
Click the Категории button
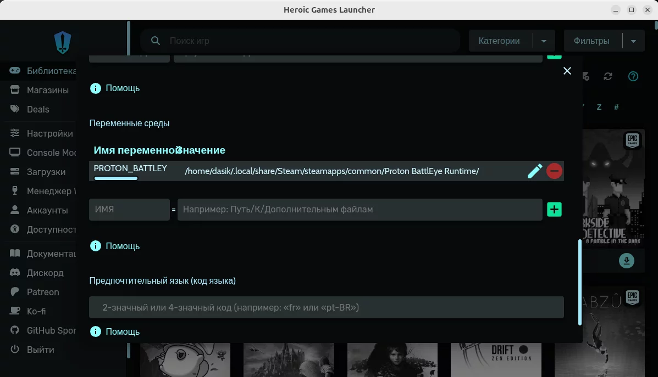point(499,41)
